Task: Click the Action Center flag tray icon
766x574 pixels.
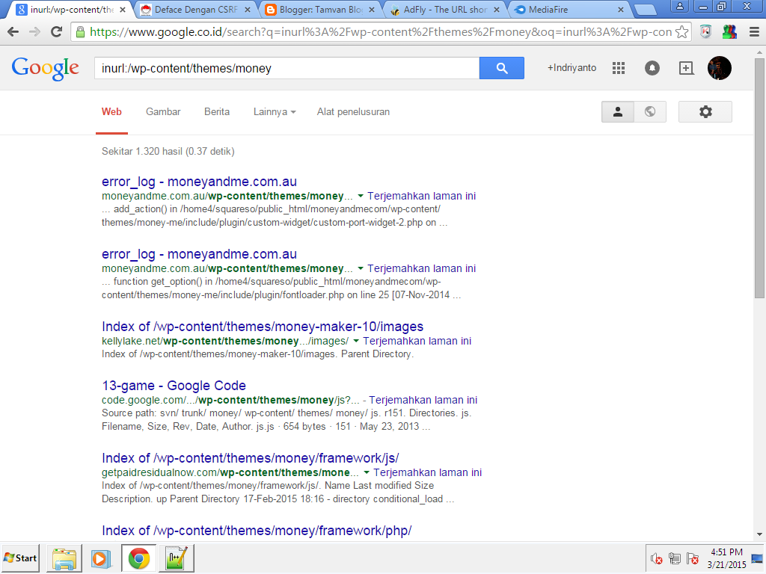Action: (693, 558)
